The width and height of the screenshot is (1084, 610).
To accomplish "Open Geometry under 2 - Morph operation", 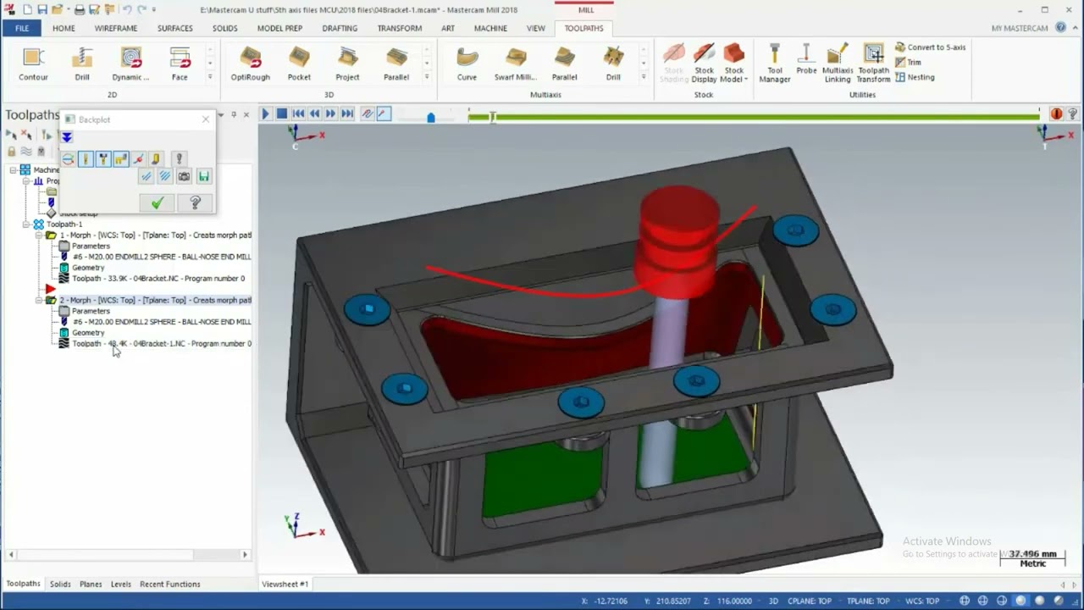I will [x=88, y=333].
